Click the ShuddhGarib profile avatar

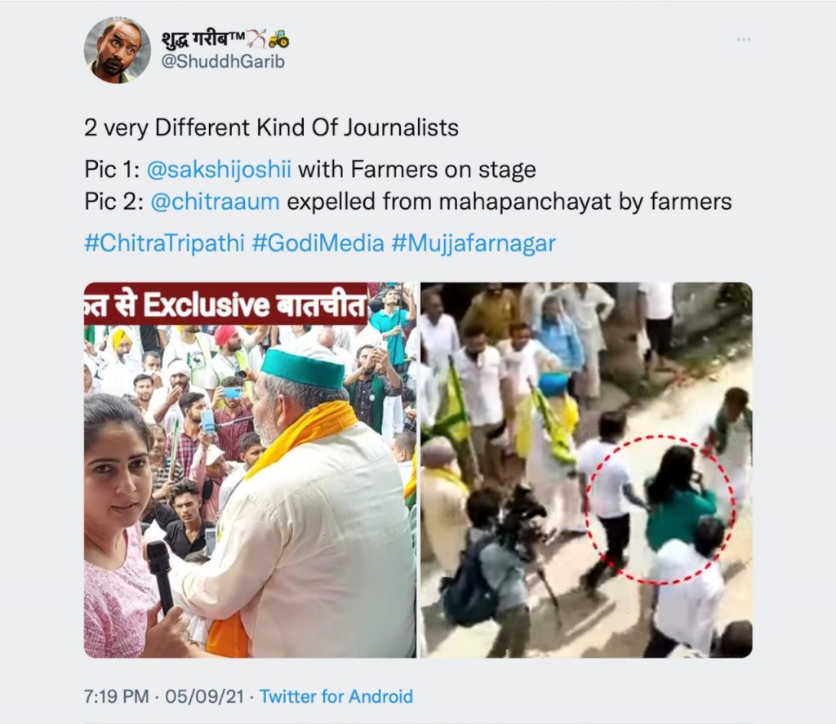pos(117,50)
